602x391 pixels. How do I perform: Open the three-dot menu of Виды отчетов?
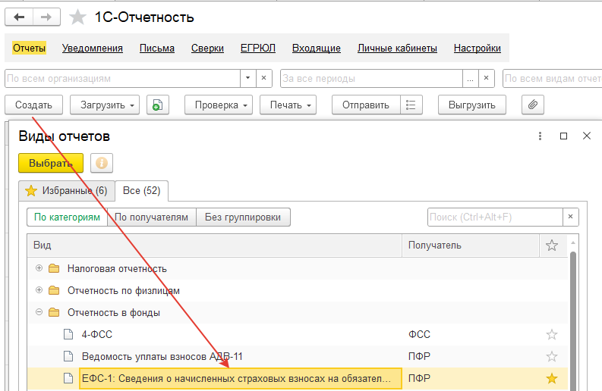tap(540, 136)
